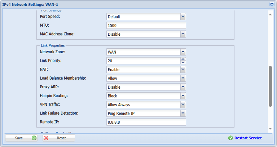This screenshot has height=147, width=277.
Task: Click the Restart Service link
Action: [x=248, y=138]
